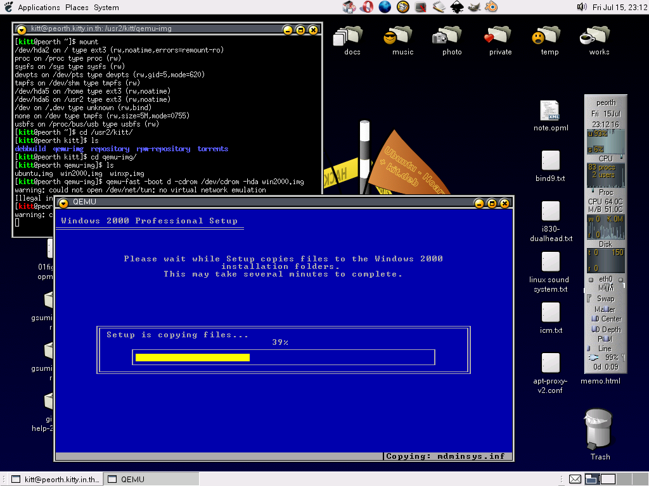
Task: Launch the notepad text editor icon
Action: click(x=439, y=7)
